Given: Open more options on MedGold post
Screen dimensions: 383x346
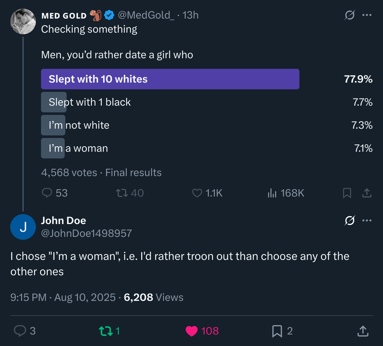Looking at the screenshot, I should click(367, 15).
